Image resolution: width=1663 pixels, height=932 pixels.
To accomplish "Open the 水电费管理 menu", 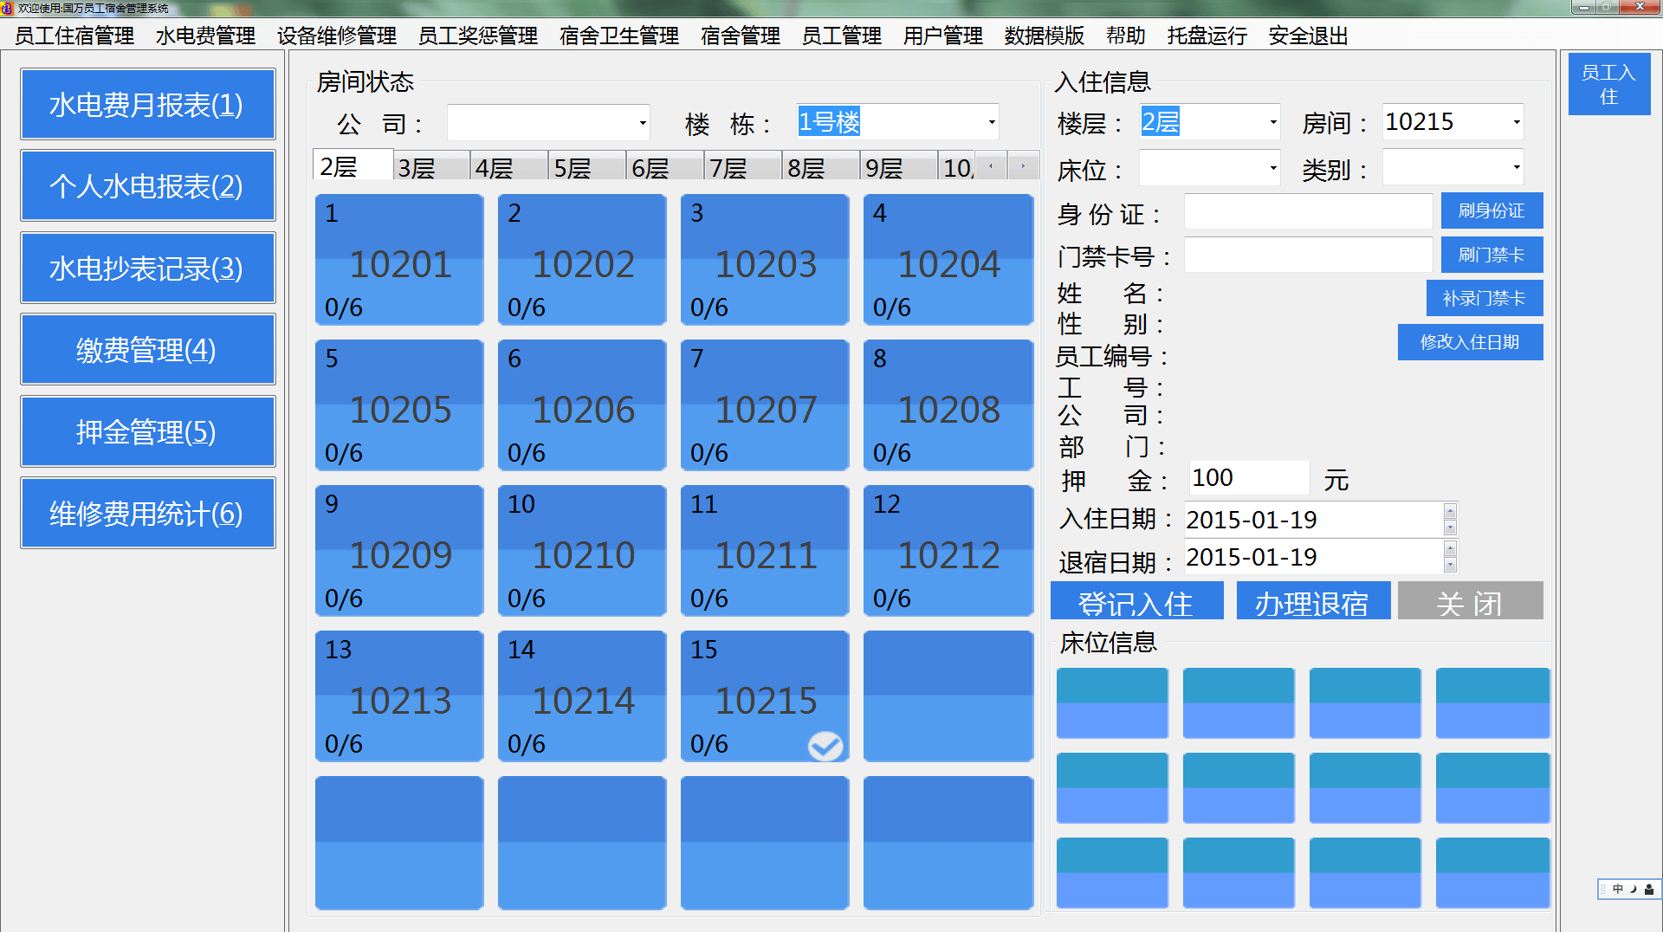I will [204, 36].
